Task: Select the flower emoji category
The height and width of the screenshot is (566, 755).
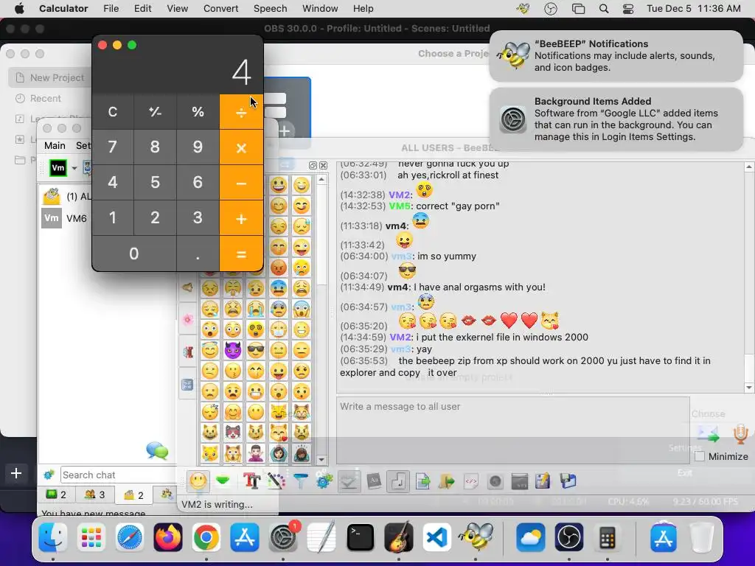Action: tap(187, 319)
